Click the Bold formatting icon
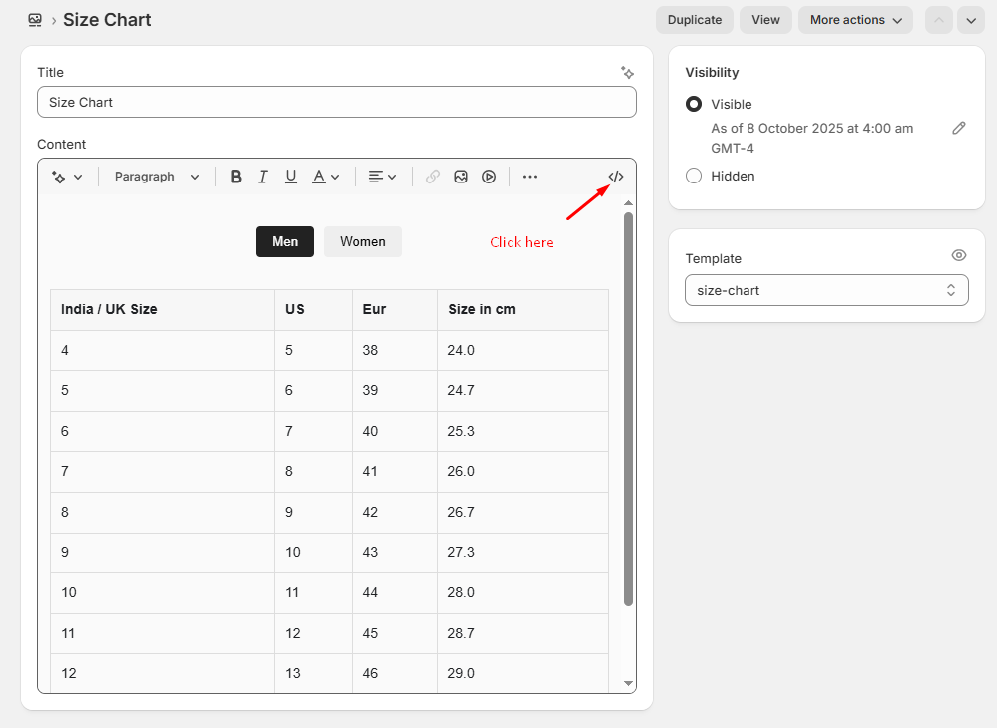Image resolution: width=997 pixels, height=728 pixels. [236, 177]
